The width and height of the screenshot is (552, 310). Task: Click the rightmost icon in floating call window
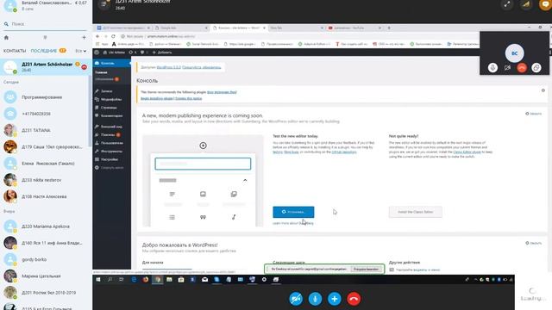(536, 67)
